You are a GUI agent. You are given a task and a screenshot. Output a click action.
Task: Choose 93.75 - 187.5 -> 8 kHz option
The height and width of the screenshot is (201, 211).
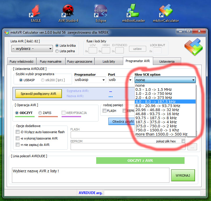click(165, 118)
